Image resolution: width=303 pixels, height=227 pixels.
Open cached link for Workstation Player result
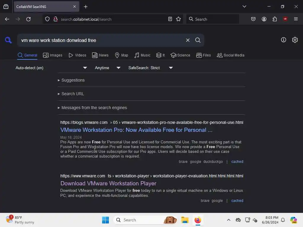237,201
